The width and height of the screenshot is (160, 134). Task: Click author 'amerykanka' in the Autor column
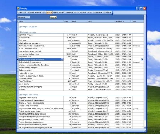[x=76, y=125]
